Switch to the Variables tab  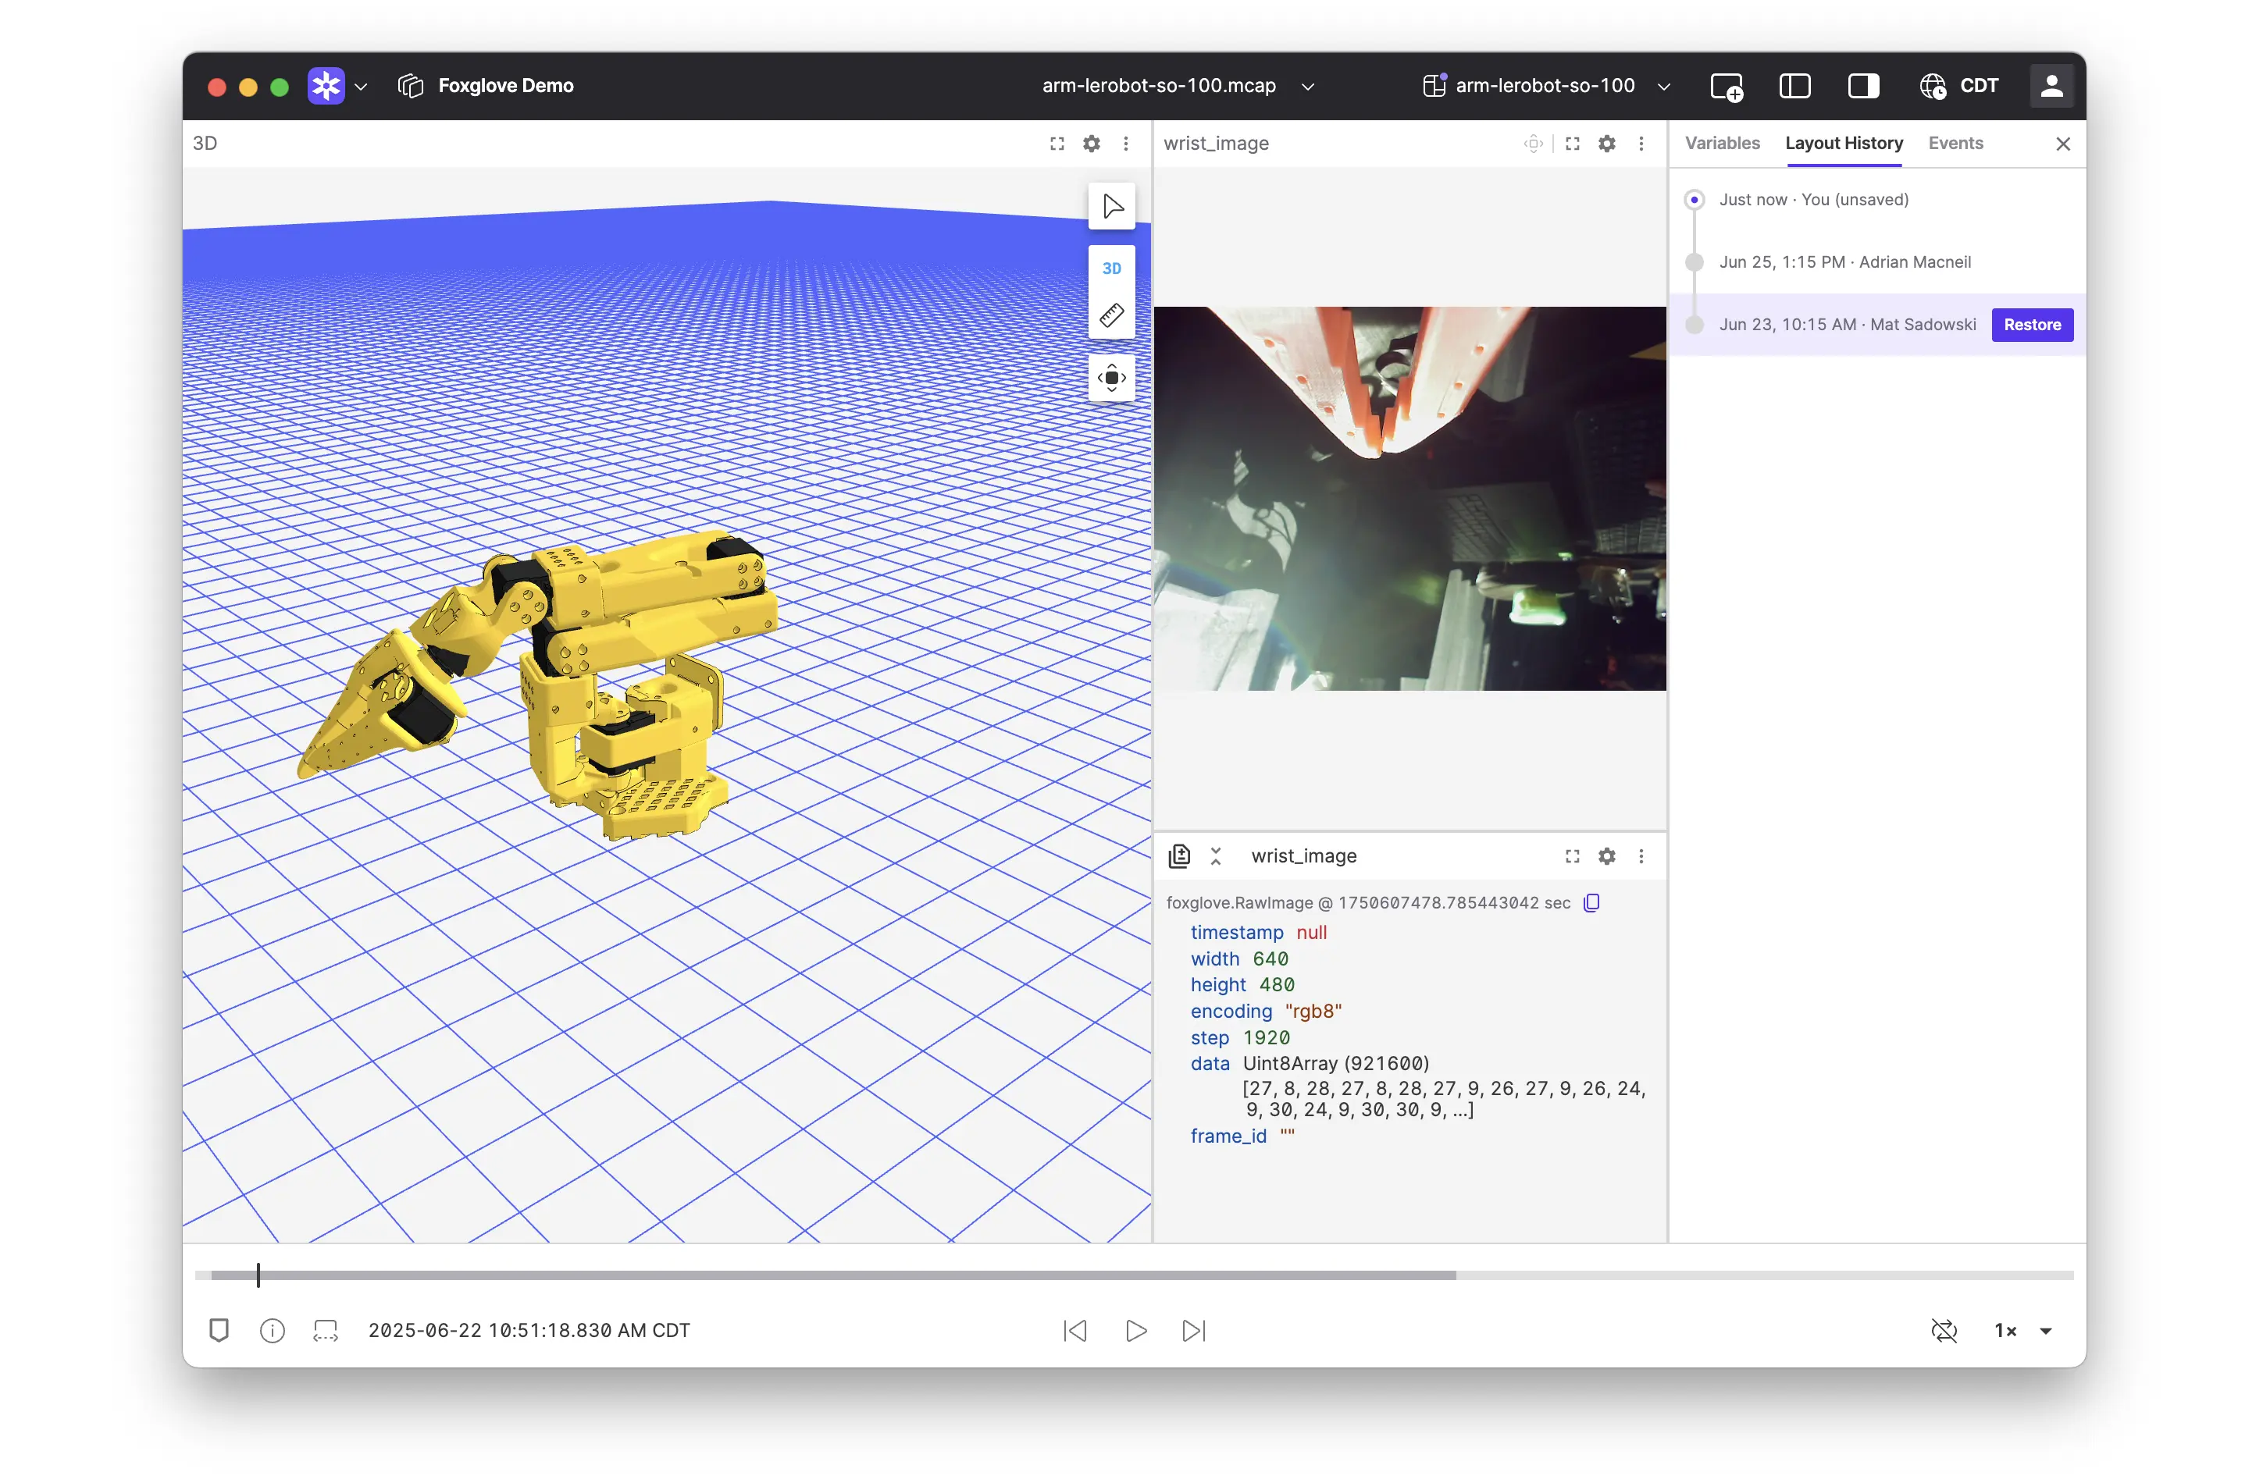pos(1722,144)
